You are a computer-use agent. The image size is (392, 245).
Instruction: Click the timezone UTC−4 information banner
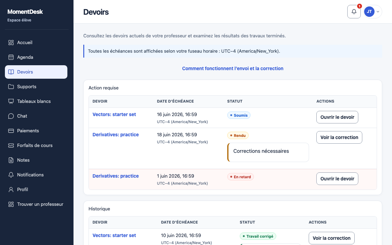tap(233, 51)
